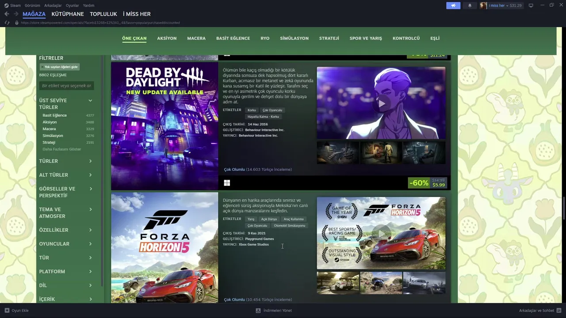The width and height of the screenshot is (566, 318).
Task: Open Dead by Daylight 'Çok Olumlu' reviews
Action: (234, 170)
